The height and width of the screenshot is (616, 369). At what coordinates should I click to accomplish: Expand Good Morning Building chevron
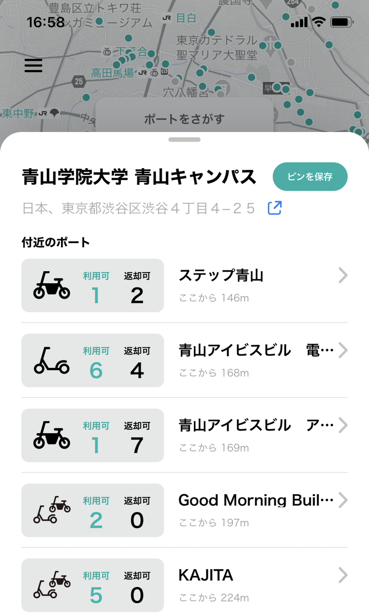[343, 500]
